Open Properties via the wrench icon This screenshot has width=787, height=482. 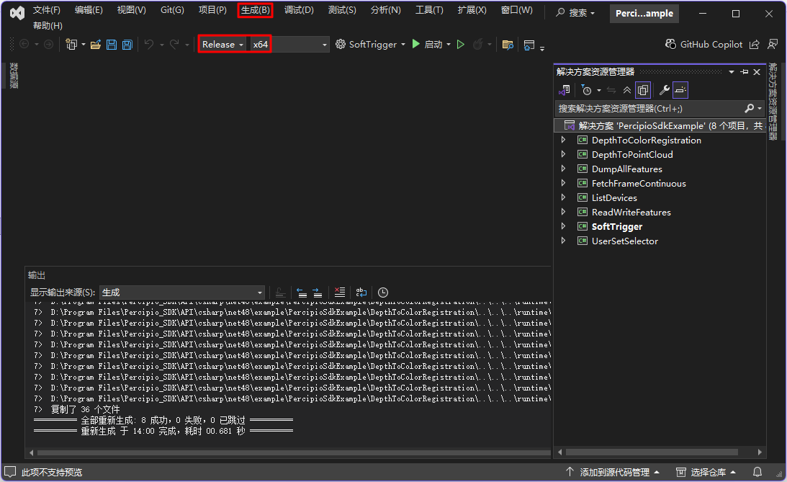pyautogui.click(x=664, y=90)
